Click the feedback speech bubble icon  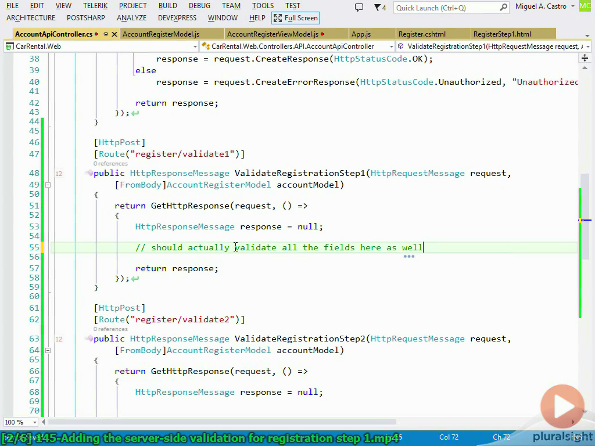pyautogui.click(x=359, y=7)
